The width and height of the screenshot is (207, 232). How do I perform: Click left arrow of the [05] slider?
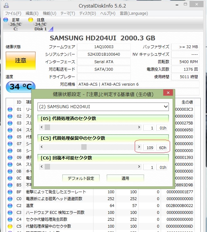point(42,127)
